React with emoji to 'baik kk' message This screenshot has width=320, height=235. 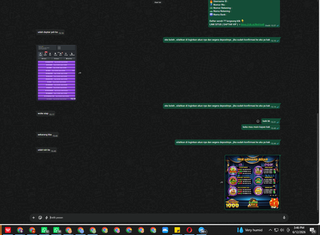[258, 121]
